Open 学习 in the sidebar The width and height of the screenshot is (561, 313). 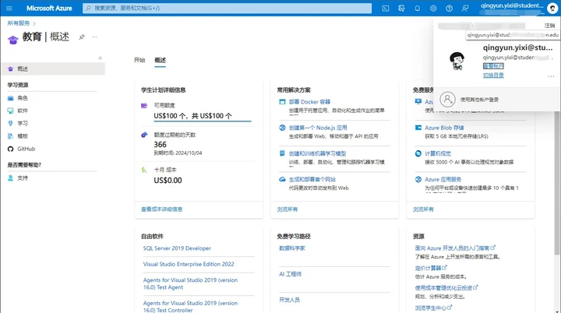23,124
